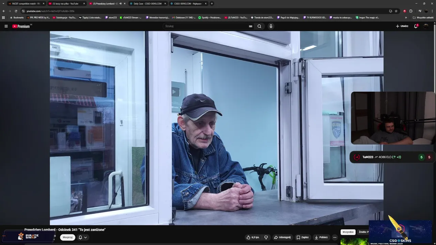Viewport: 436px width, 245px height.
Task: Open PPL PRO WEEK bookmark
Action: point(38,17)
